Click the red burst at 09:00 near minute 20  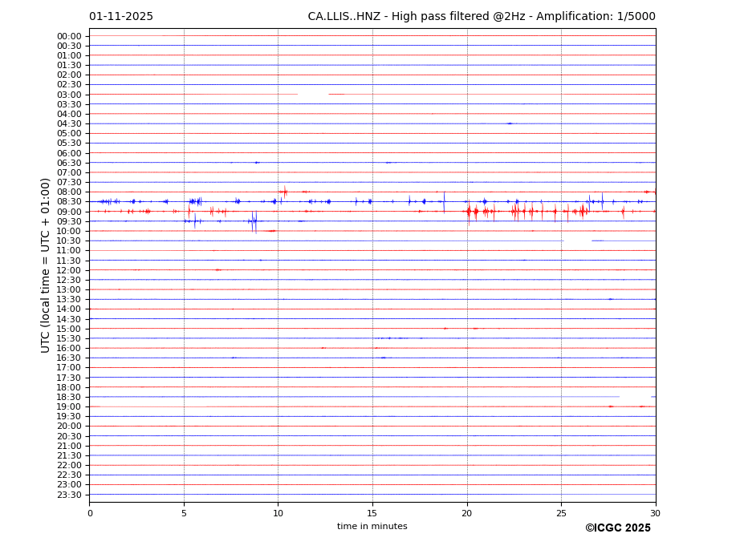tap(469, 212)
